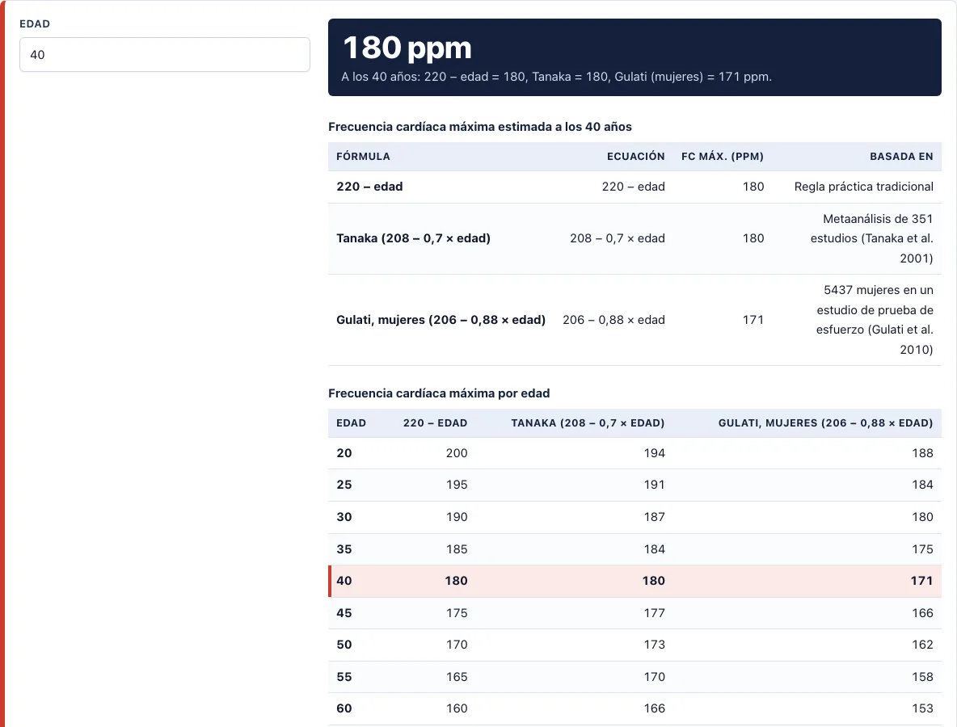This screenshot has height=727, width=957.
Task: Click the '220 – EDAD' column header
Action: [x=435, y=422]
